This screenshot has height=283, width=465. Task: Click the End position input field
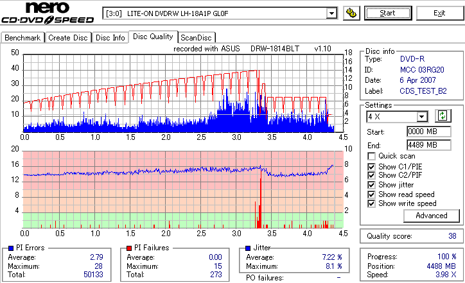429,145
